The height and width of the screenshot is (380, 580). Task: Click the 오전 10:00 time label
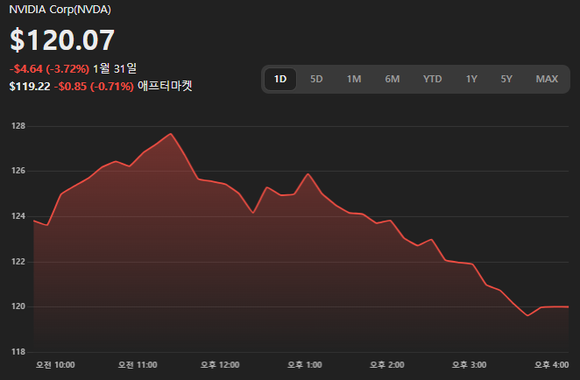[55, 365]
